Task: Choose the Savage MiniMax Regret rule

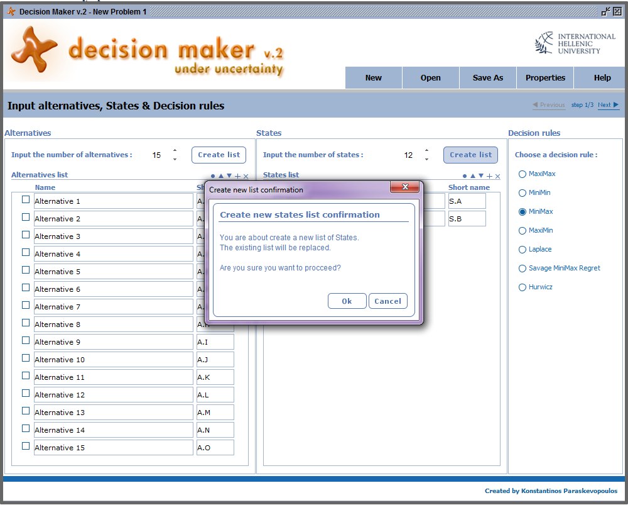Action: (522, 269)
